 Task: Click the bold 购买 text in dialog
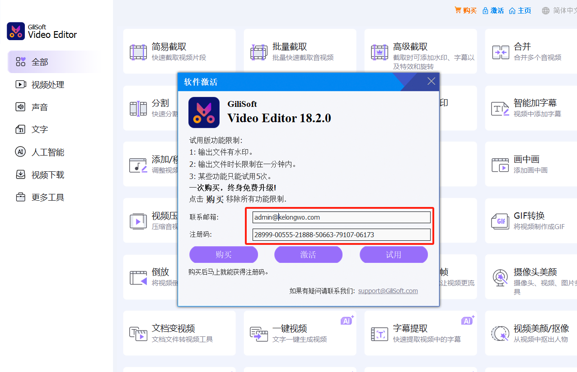tap(215, 199)
